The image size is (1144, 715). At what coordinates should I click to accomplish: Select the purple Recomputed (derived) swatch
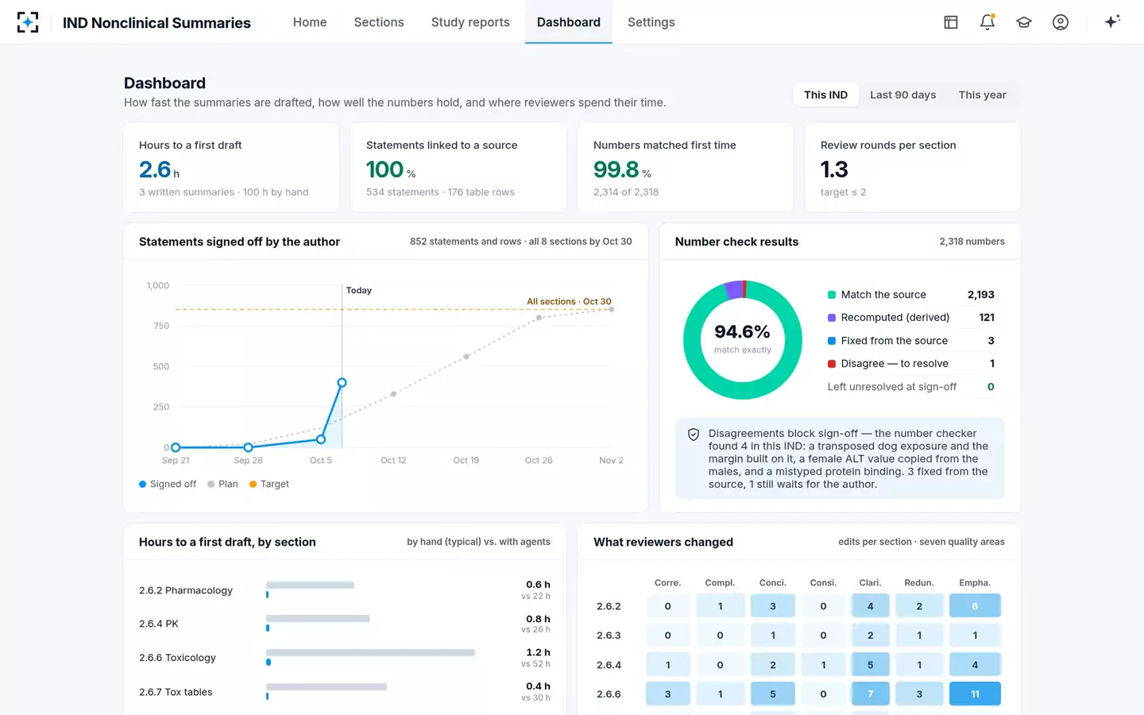click(832, 318)
